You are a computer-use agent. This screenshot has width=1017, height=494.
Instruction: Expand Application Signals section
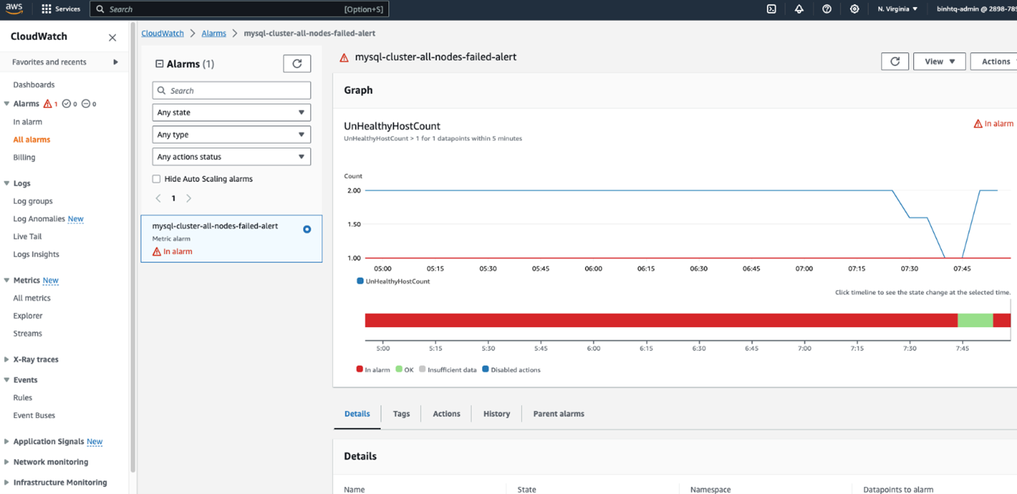[x=7, y=442]
